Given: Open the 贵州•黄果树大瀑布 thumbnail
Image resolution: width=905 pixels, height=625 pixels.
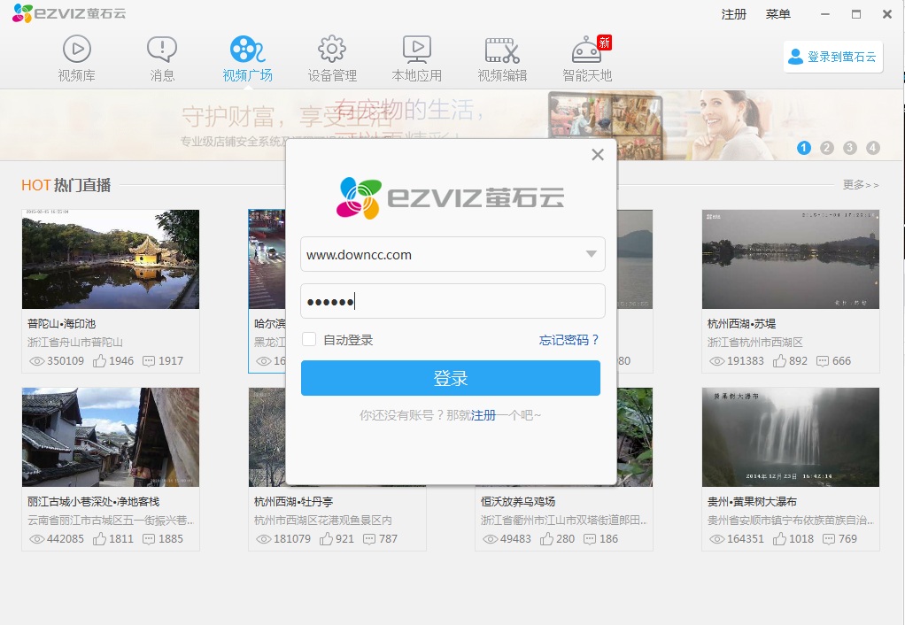Looking at the screenshot, I should point(790,436).
